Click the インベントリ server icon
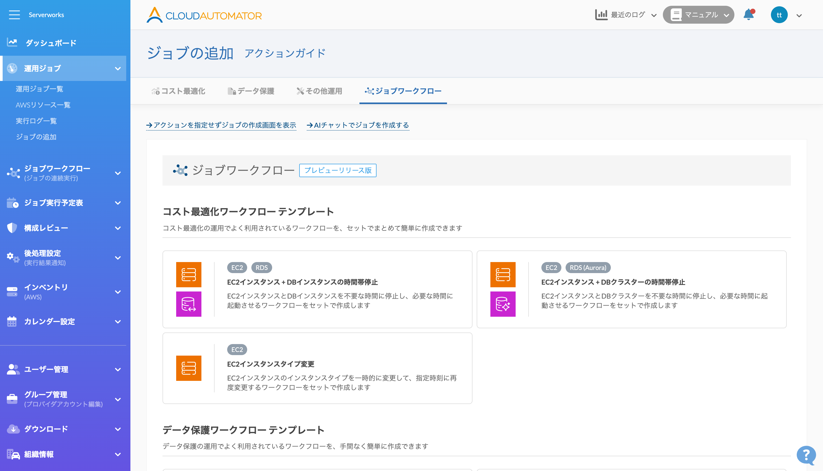The width and height of the screenshot is (823, 471). [12, 292]
